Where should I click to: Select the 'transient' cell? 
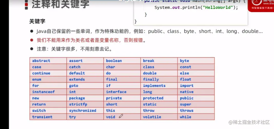point(48,117)
